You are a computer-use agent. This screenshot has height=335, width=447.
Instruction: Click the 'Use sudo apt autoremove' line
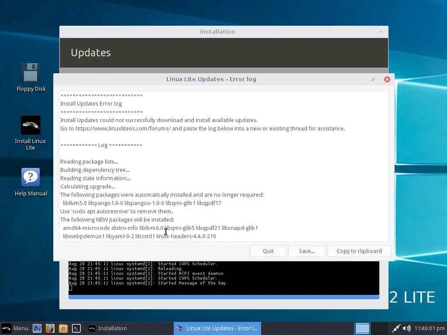tap(117, 212)
